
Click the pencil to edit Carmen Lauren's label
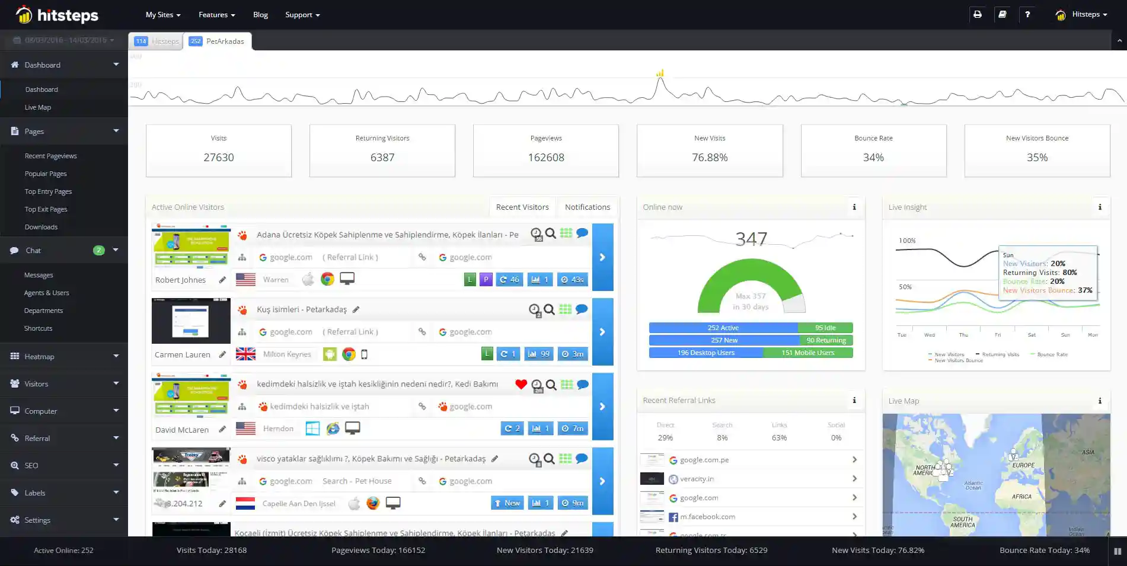coord(222,354)
